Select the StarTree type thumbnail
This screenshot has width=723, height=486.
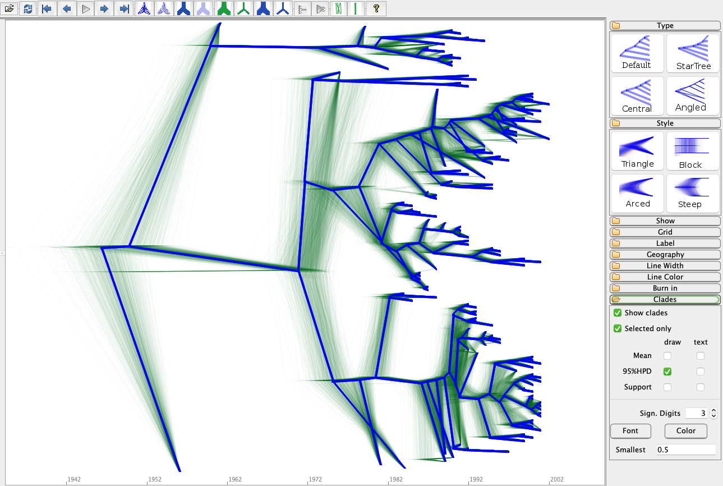pyautogui.click(x=693, y=53)
